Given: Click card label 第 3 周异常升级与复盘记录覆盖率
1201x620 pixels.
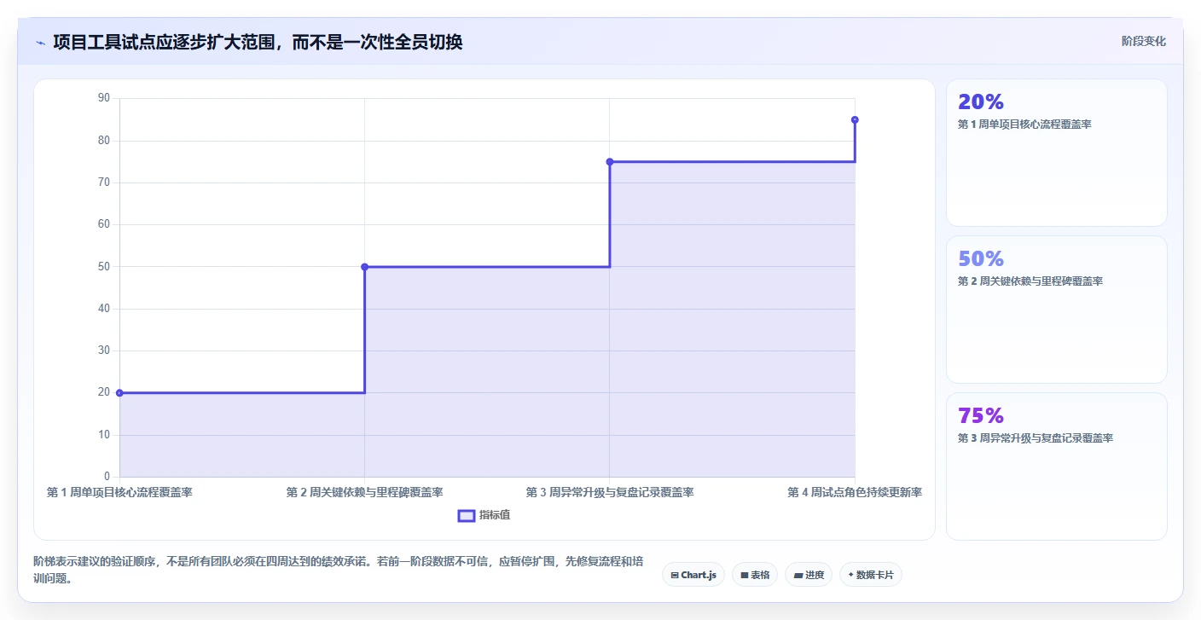Looking at the screenshot, I should click(1036, 438).
